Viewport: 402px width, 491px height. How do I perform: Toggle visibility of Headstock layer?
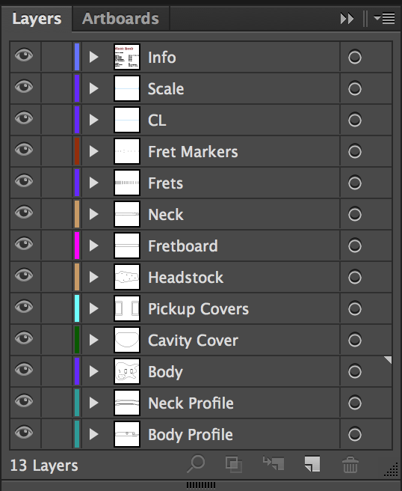[24, 275]
